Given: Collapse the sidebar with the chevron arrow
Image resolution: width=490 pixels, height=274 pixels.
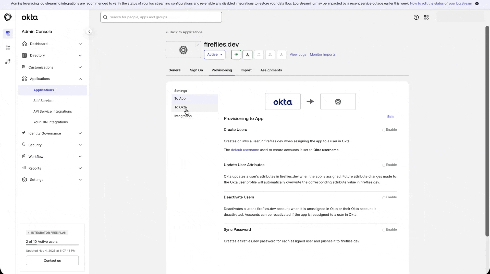Looking at the screenshot, I should pos(89,32).
